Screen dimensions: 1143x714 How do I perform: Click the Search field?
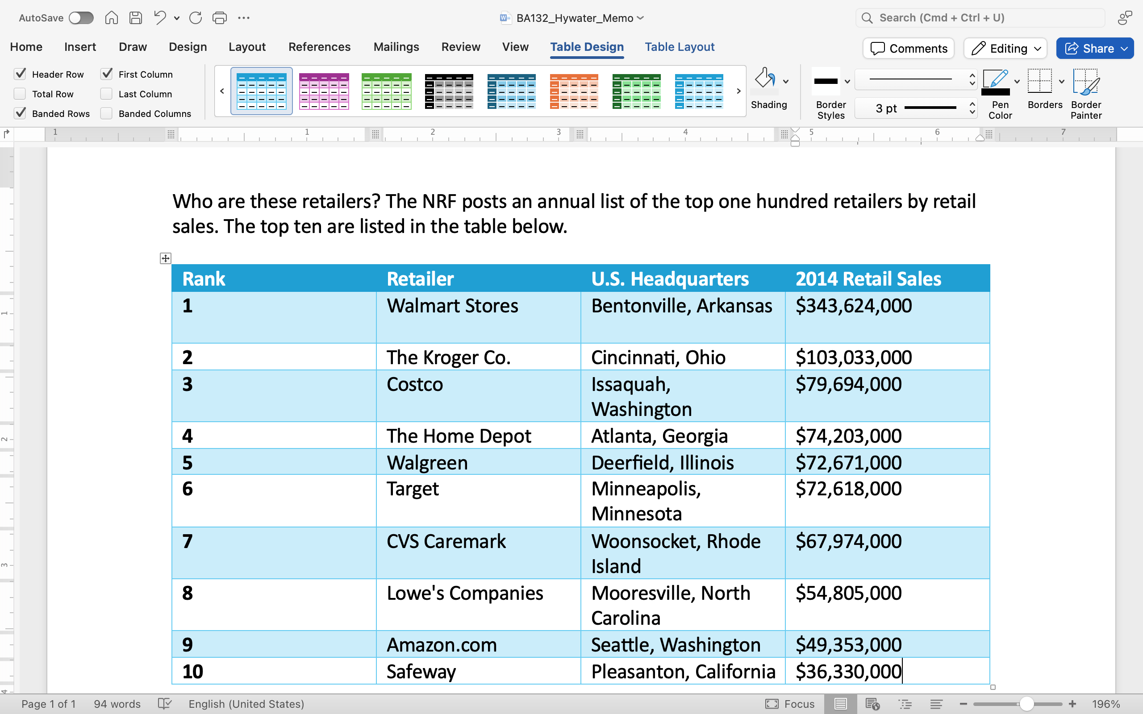[x=980, y=18]
